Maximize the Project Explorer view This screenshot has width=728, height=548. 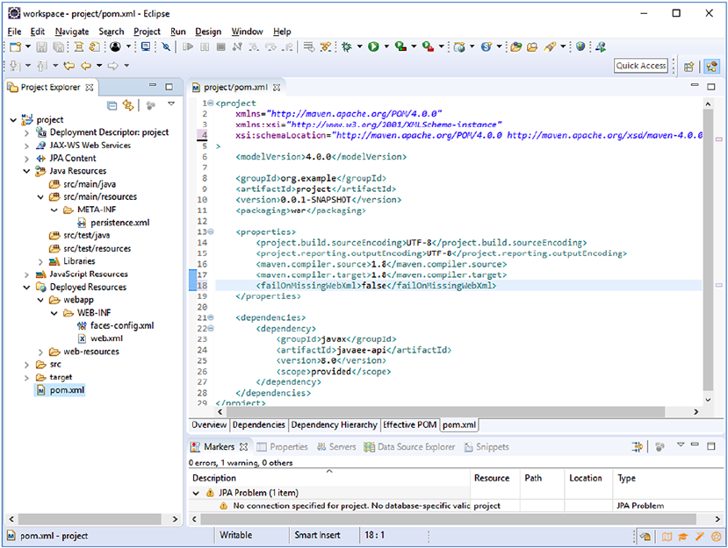169,87
